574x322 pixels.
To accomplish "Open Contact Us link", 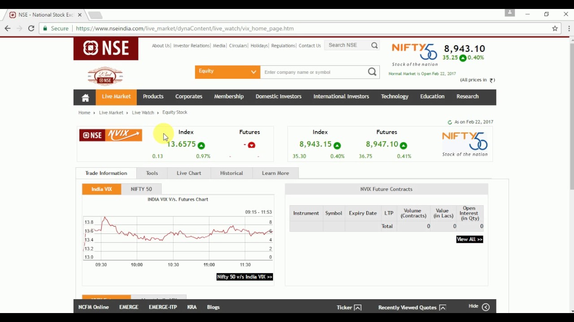I will [310, 46].
